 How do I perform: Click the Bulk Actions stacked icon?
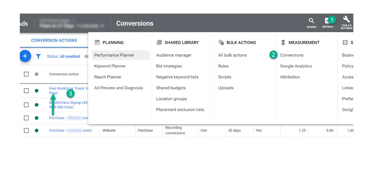pos(221,43)
